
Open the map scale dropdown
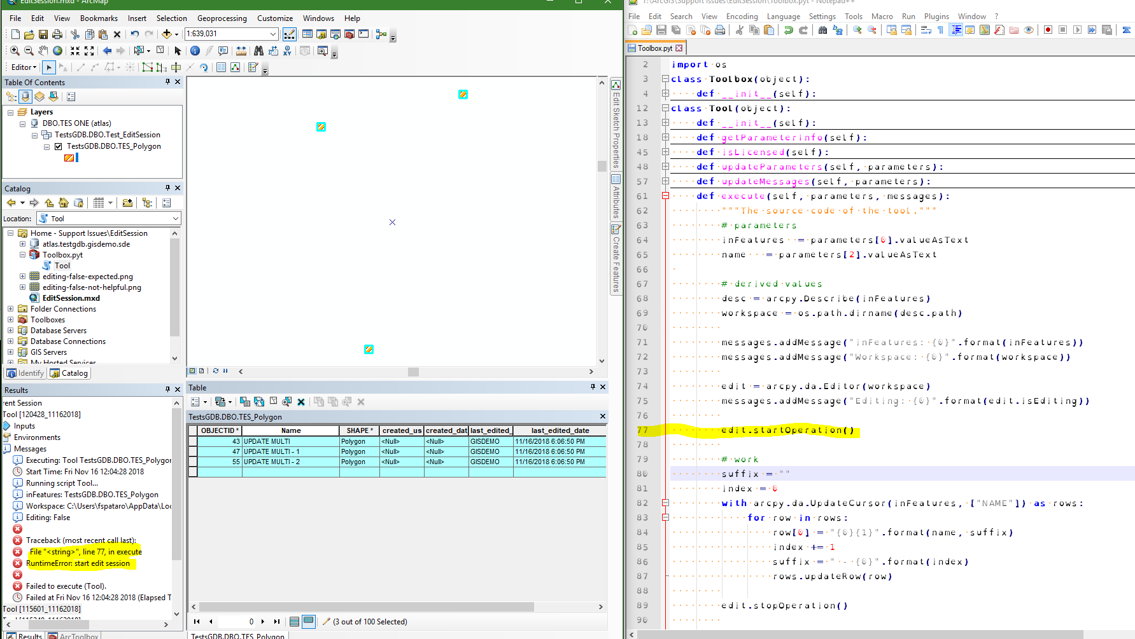(x=273, y=34)
